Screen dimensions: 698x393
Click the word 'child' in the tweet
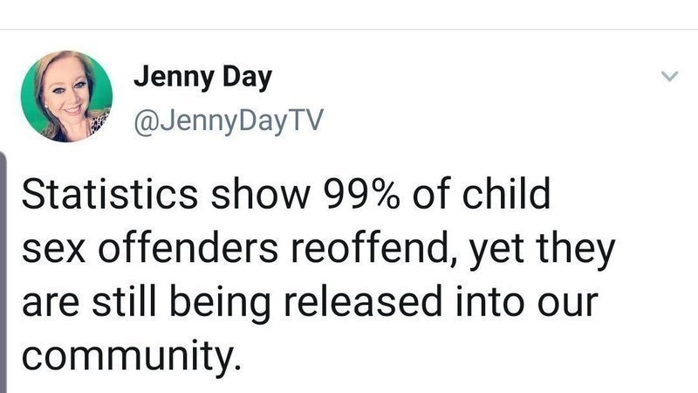click(x=506, y=193)
